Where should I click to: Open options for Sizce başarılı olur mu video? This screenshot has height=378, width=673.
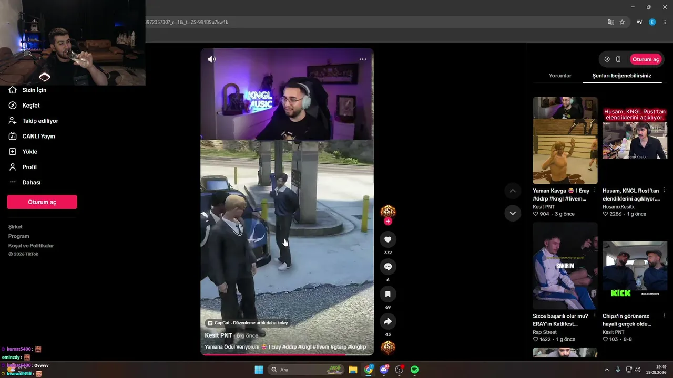click(595, 316)
